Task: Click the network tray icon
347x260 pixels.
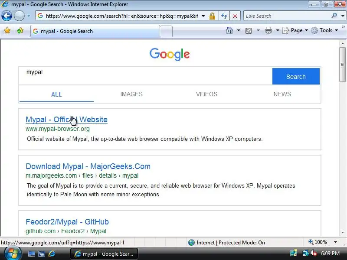Action: [x=305, y=253]
